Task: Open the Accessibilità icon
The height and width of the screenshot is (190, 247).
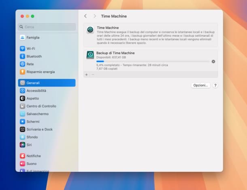Action: (22, 91)
